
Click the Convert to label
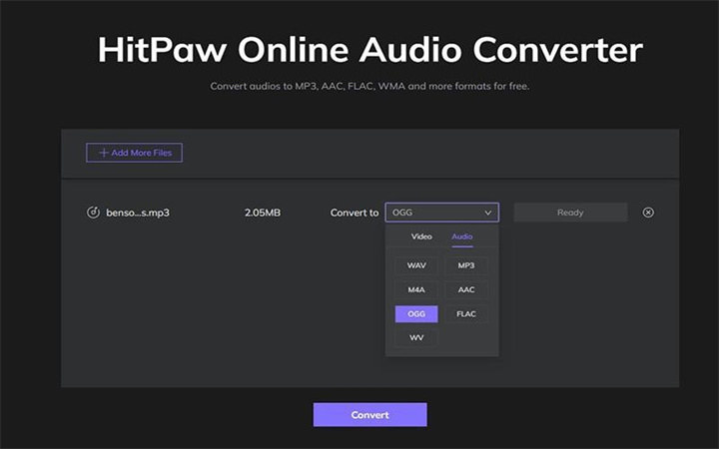[355, 213]
